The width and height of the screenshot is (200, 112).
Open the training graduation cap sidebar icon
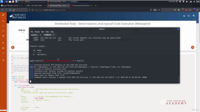coord(3,60)
